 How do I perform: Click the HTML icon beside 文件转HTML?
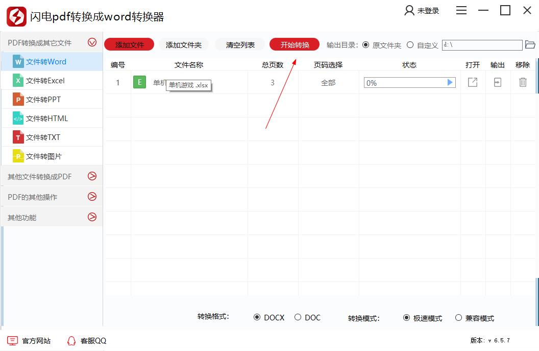(18, 119)
